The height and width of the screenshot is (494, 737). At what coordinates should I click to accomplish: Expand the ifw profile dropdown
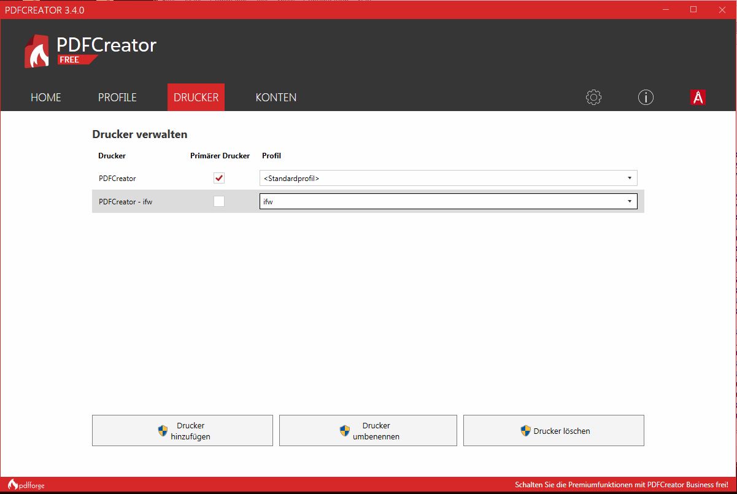[x=448, y=201]
